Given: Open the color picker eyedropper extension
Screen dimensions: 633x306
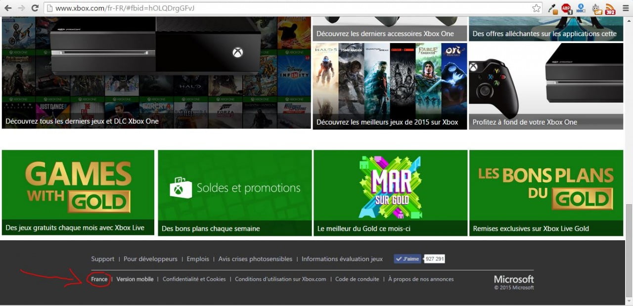Looking at the screenshot, I should (x=554, y=8).
